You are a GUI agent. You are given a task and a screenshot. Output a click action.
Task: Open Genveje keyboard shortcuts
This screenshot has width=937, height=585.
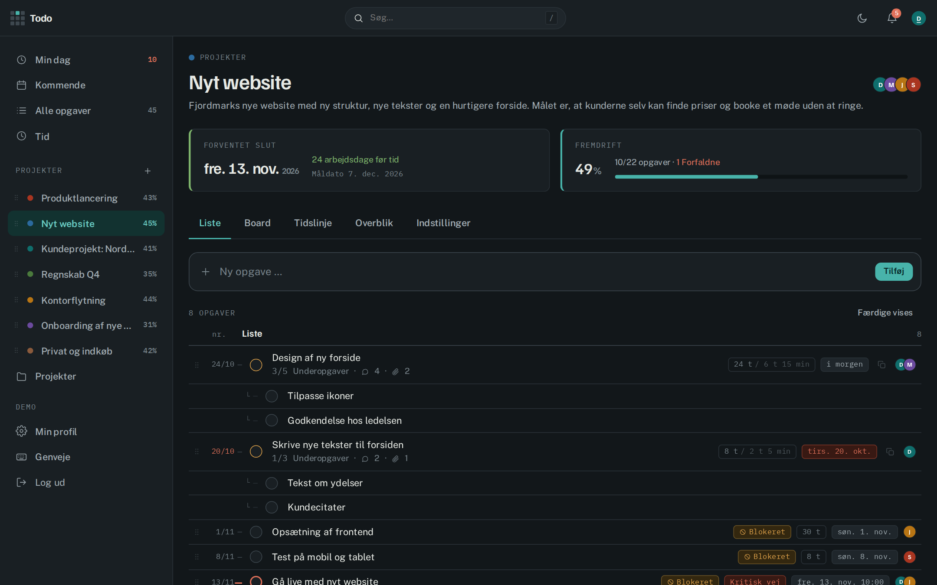click(x=52, y=457)
